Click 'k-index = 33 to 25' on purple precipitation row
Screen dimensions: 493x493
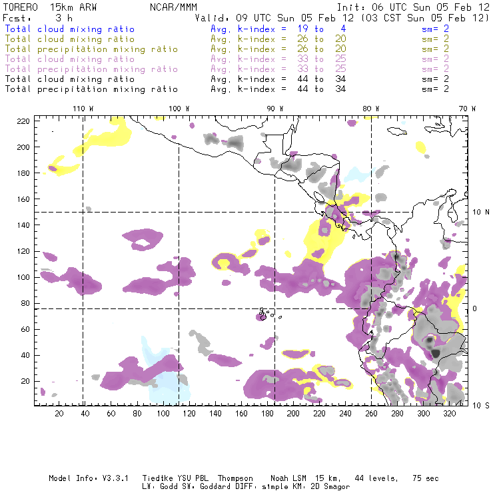pos(292,69)
